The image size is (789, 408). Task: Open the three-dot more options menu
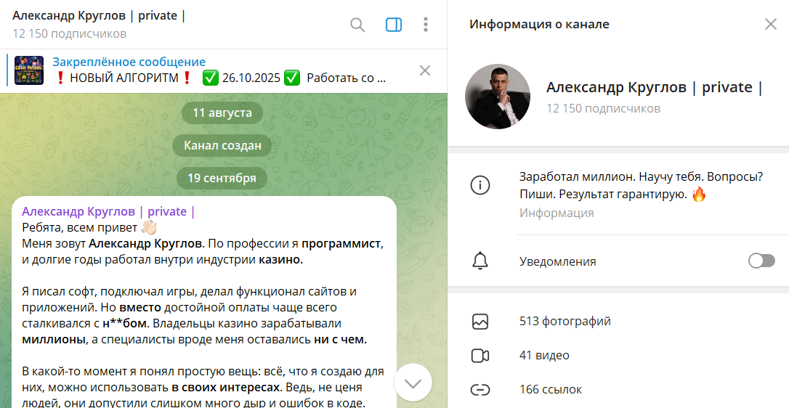[426, 25]
